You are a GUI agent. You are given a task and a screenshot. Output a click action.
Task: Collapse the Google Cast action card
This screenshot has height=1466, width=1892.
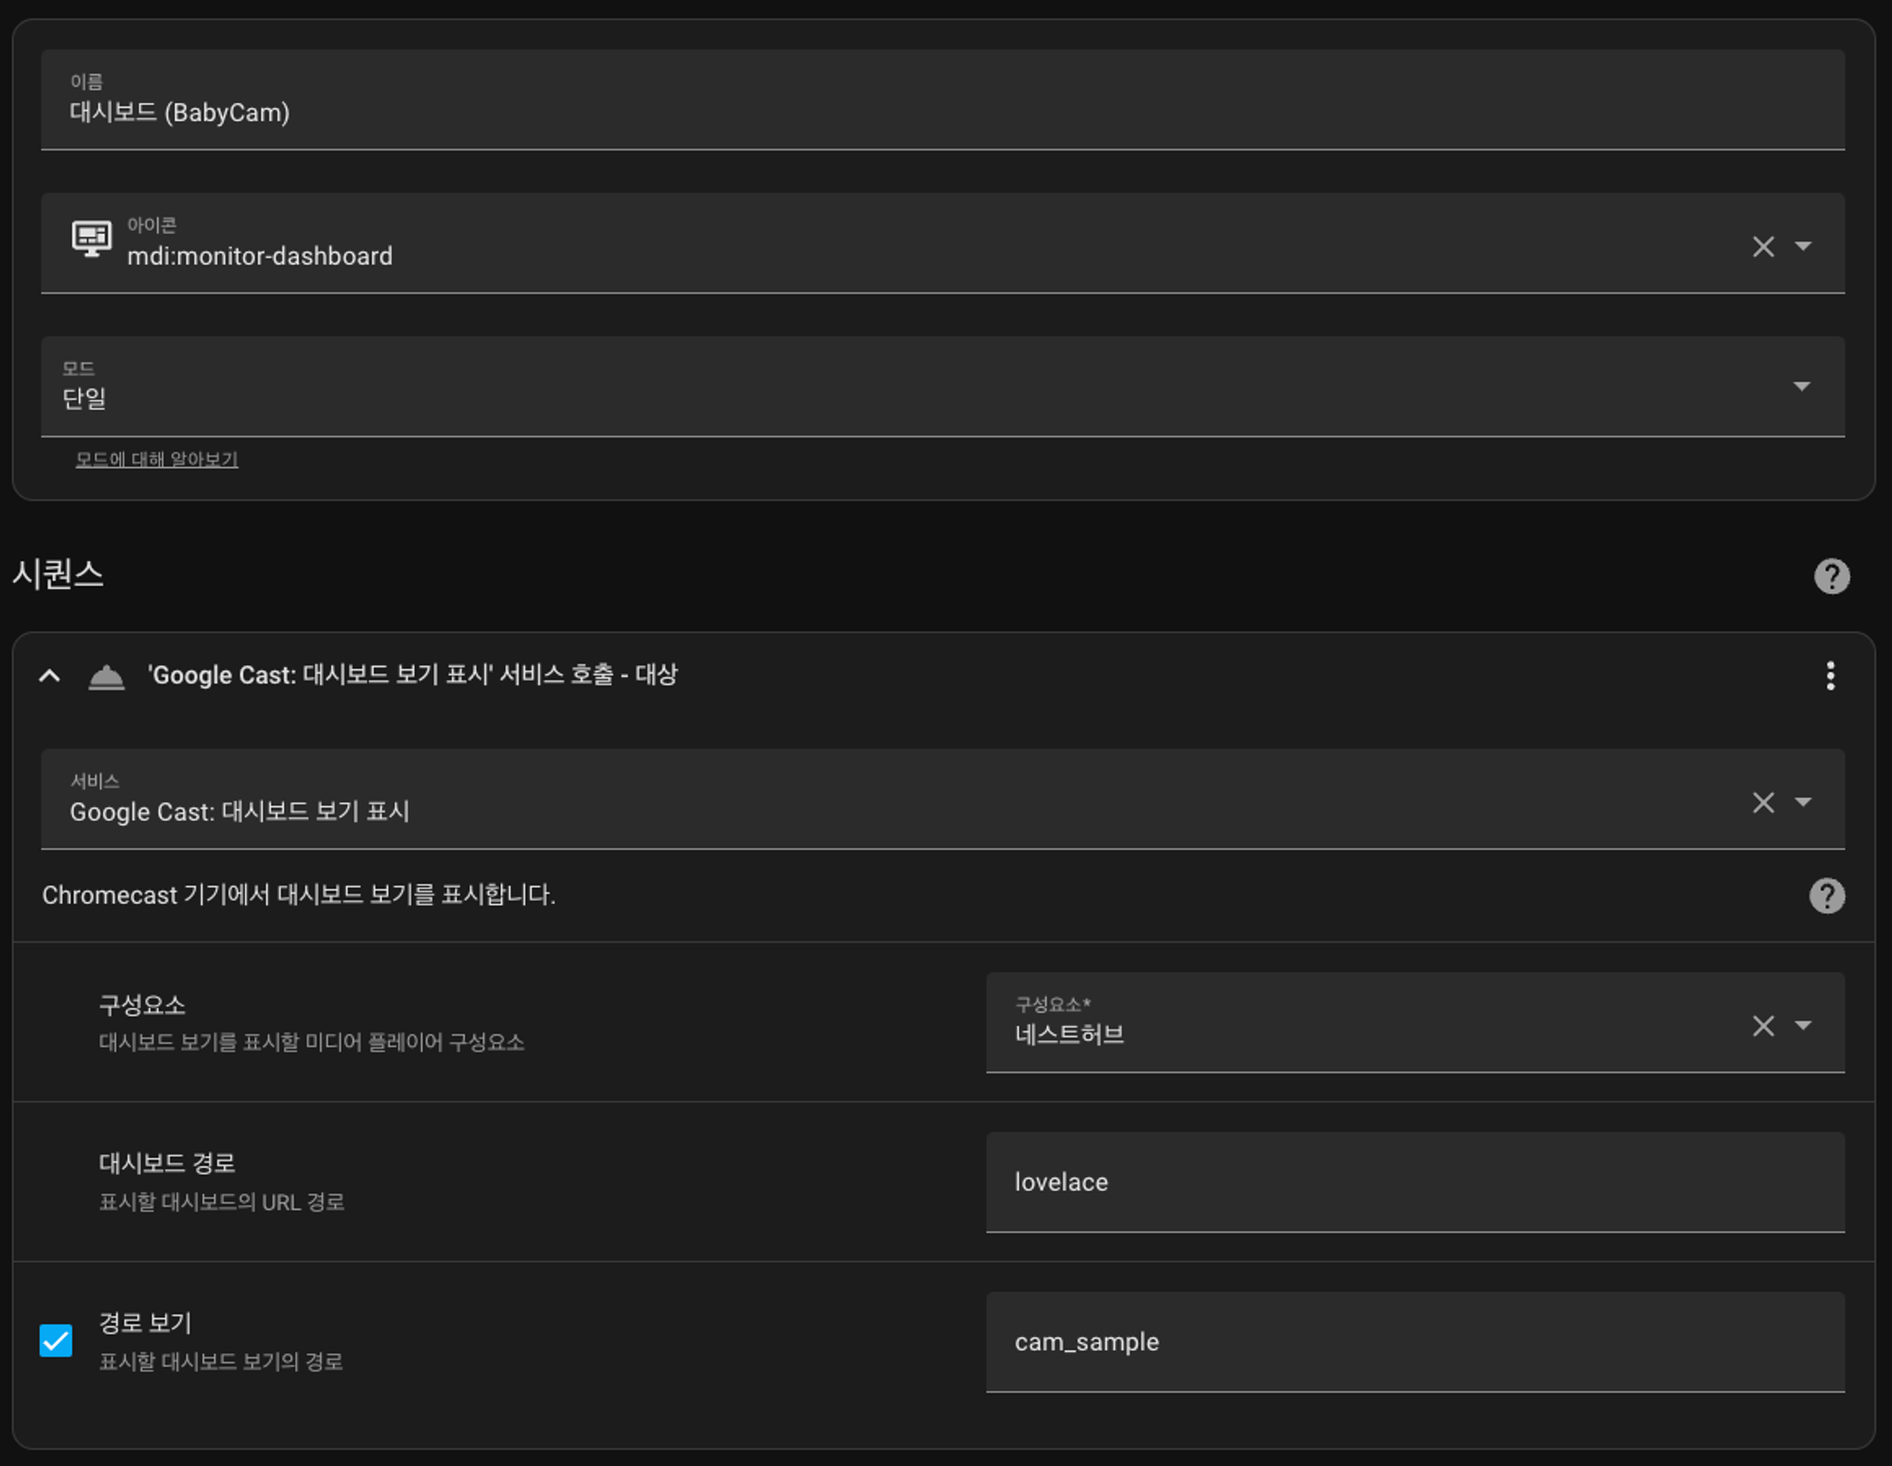click(x=49, y=676)
